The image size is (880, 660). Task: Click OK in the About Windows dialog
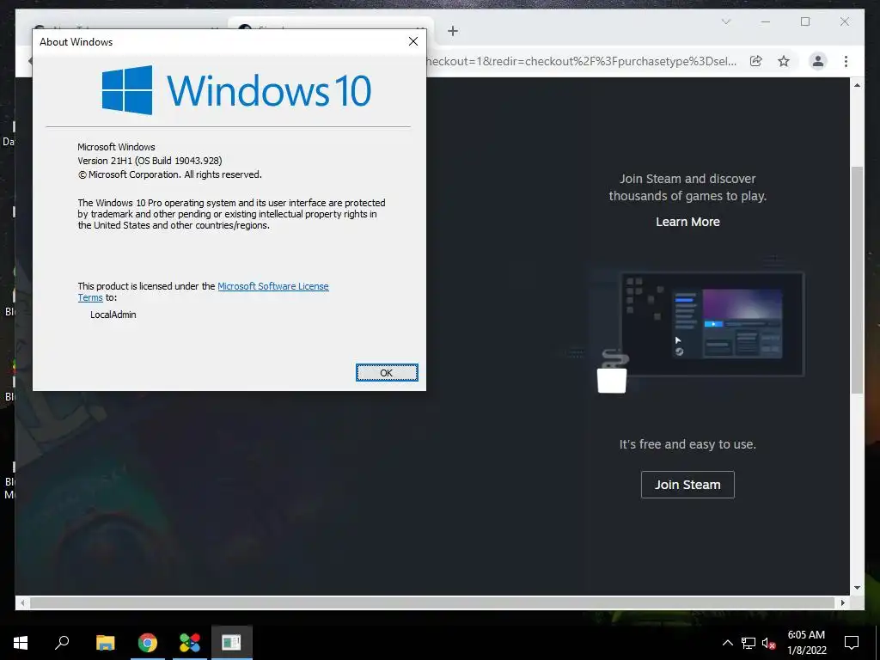(x=387, y=373)
